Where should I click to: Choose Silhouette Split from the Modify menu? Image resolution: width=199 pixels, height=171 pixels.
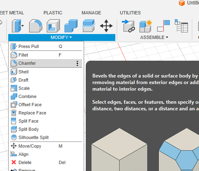click(46, 137)
